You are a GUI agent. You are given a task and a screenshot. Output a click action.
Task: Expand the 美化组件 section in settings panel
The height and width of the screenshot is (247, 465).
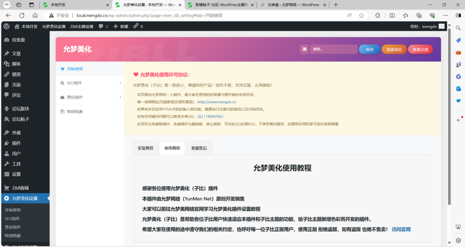(x=89, y=97)
